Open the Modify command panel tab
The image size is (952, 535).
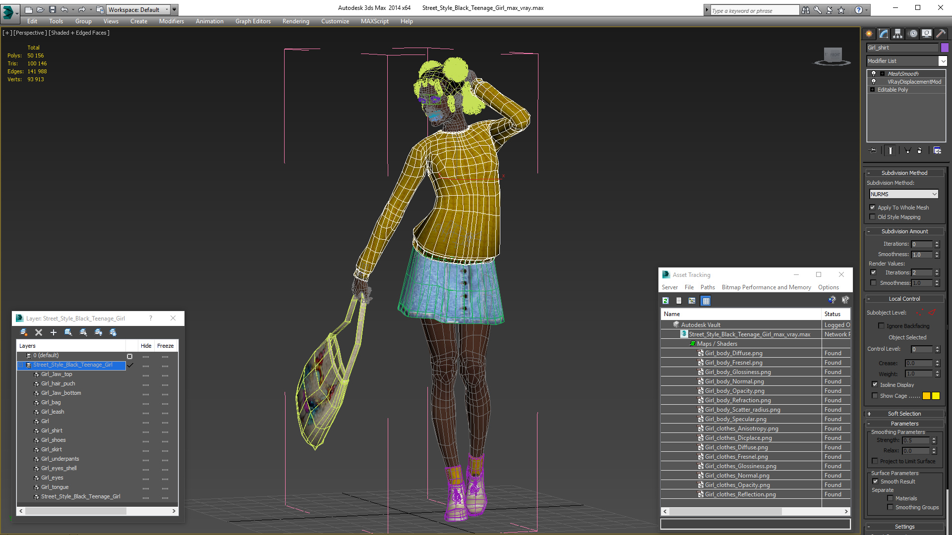point(884,34)
